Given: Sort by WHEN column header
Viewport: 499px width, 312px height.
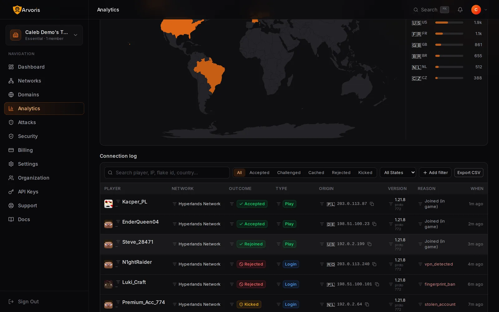Looking at the screenshot, I should click(477, 188).
